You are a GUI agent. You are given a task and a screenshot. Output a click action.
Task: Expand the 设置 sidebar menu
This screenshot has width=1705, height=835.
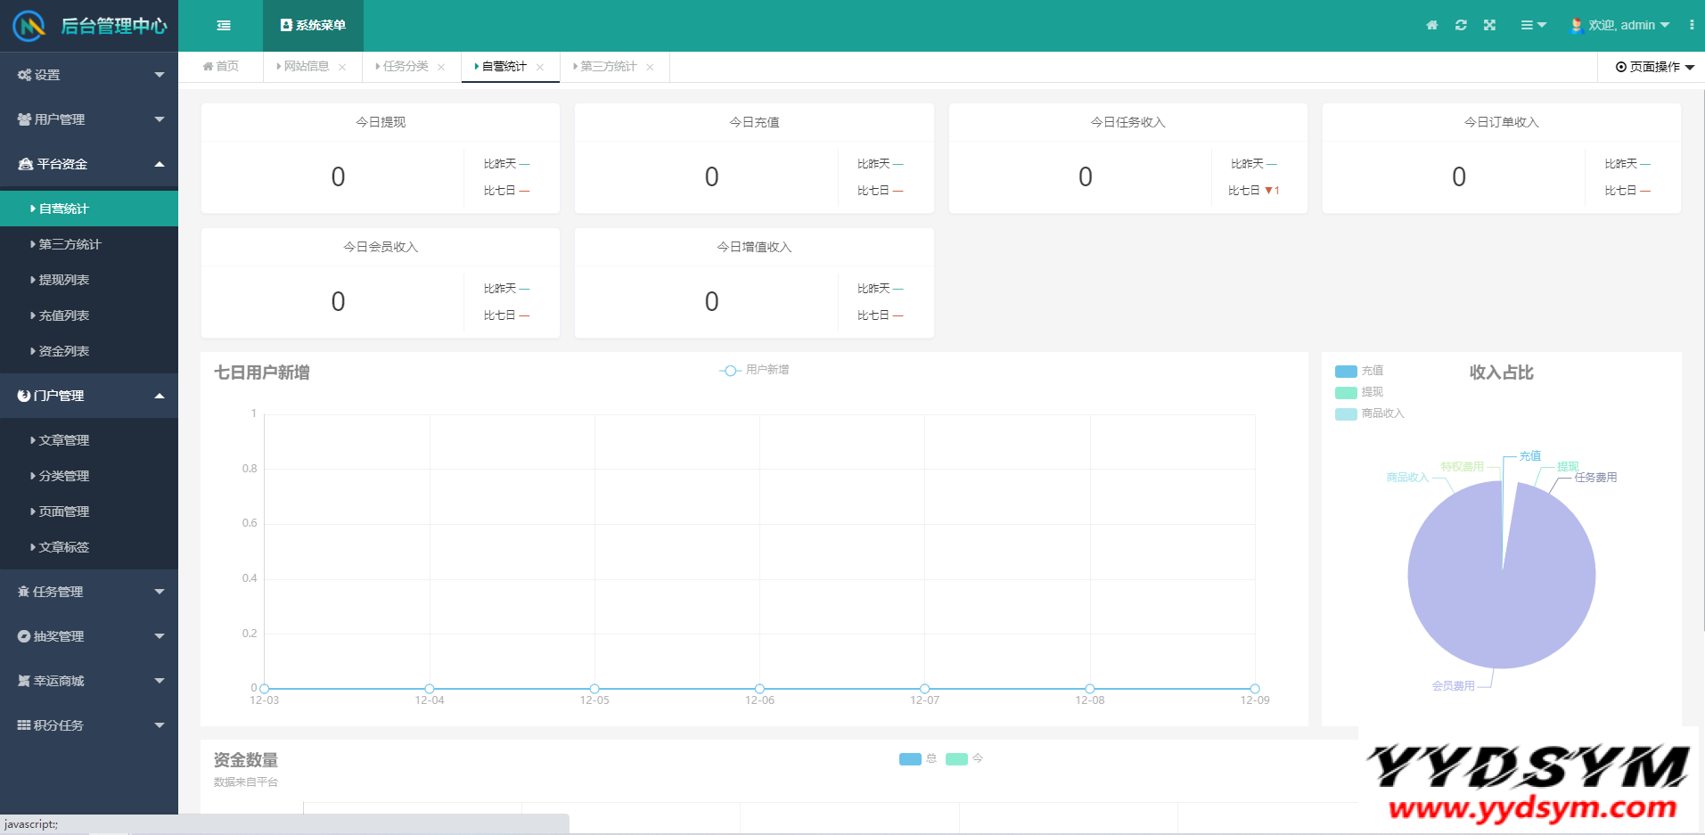click(89, 75)
